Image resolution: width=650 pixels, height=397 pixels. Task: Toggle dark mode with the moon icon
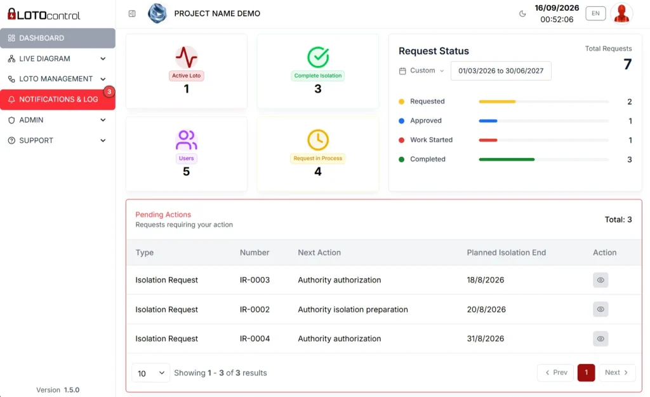coord(522,14)
